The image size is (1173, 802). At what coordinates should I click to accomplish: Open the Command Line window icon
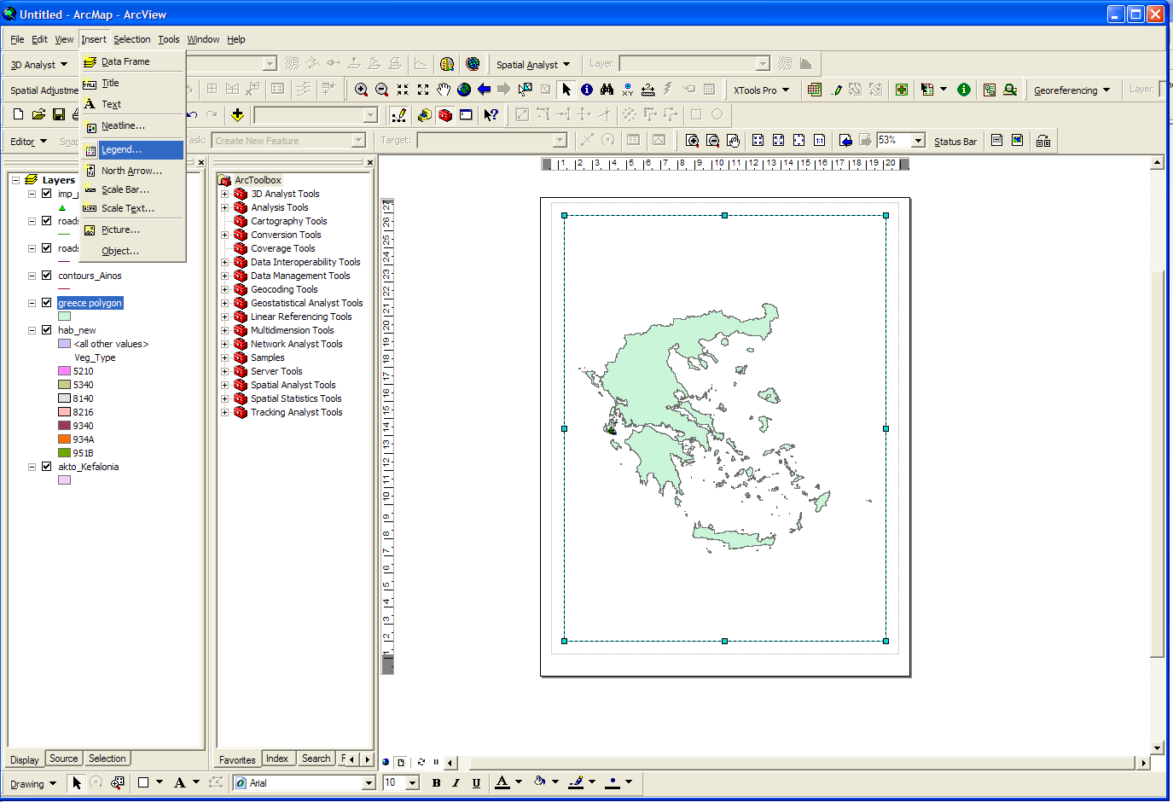pyautogui.click(x=466, y=115)
